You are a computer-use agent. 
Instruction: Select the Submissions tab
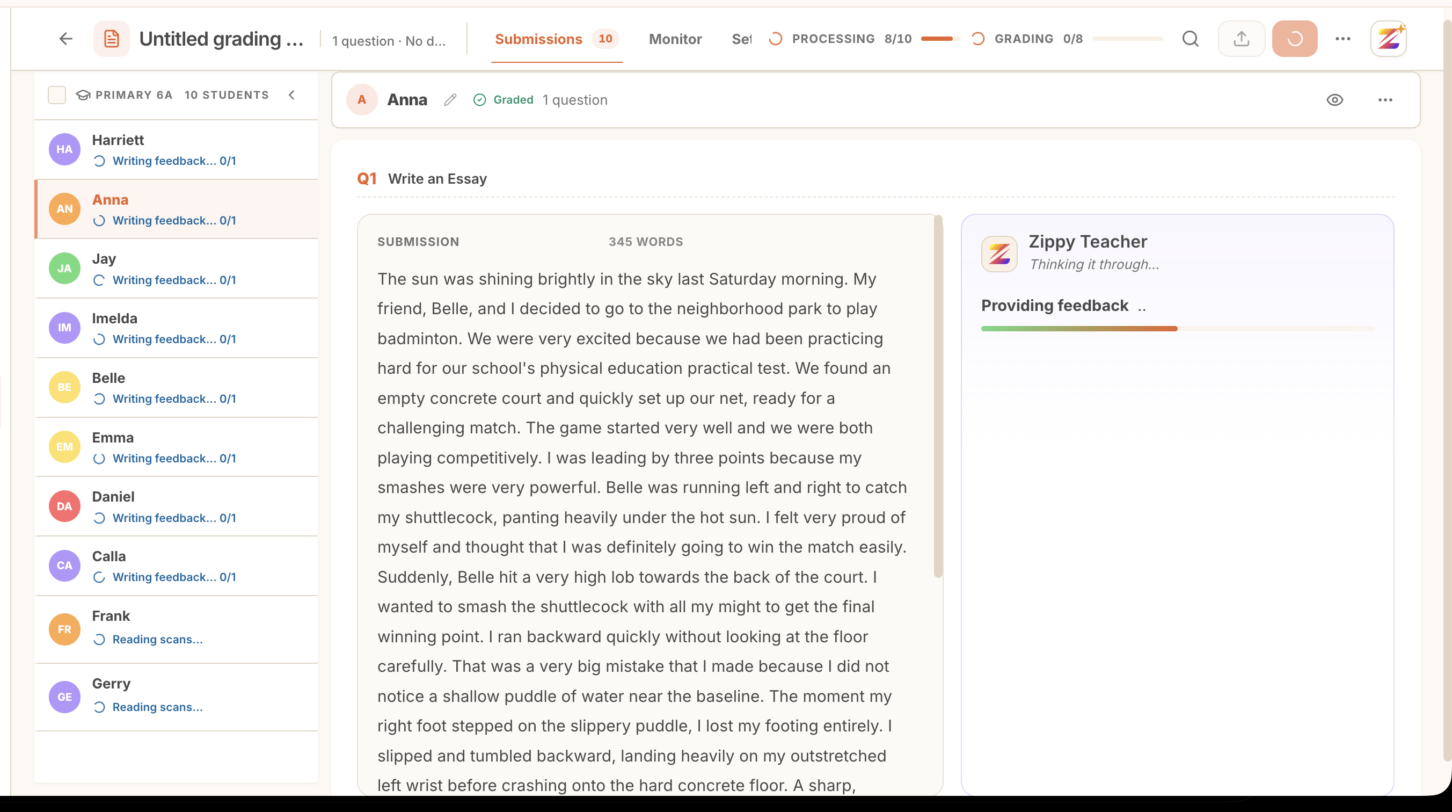pyautogui.click(x=557, y=39)
